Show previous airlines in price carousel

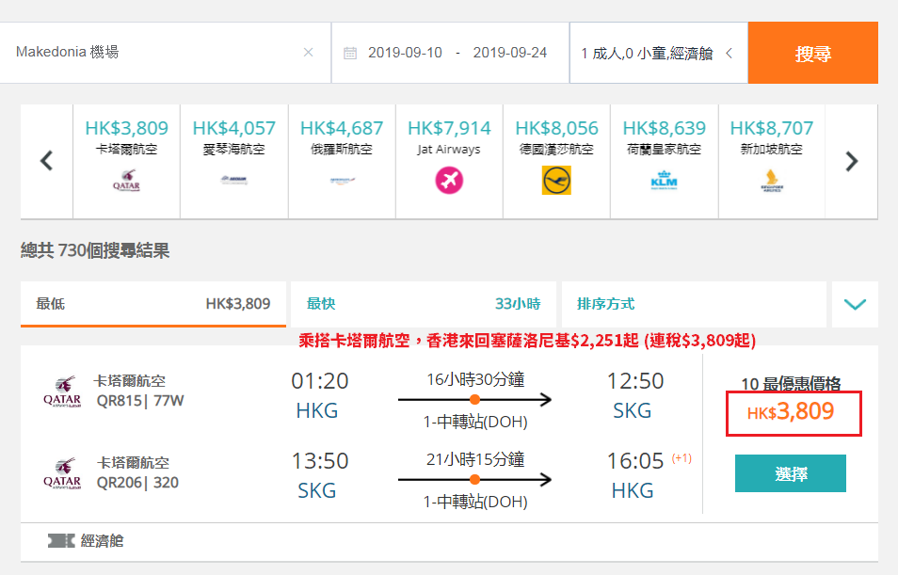click(x=46, y=161)
